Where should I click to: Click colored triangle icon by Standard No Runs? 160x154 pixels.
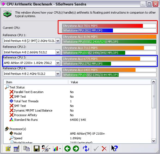click(11, 119)
